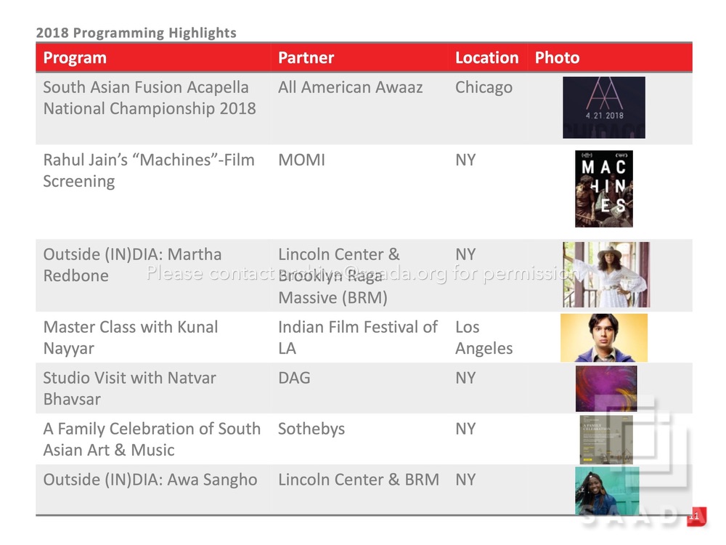Select the Photo column header
The height and width of the screenshot is (545, 726).
click(557, 58)
